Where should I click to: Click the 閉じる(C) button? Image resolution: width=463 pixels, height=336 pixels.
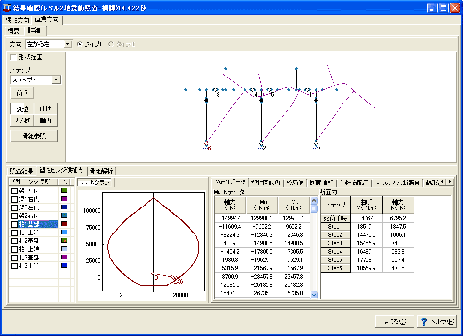[394, 321]
